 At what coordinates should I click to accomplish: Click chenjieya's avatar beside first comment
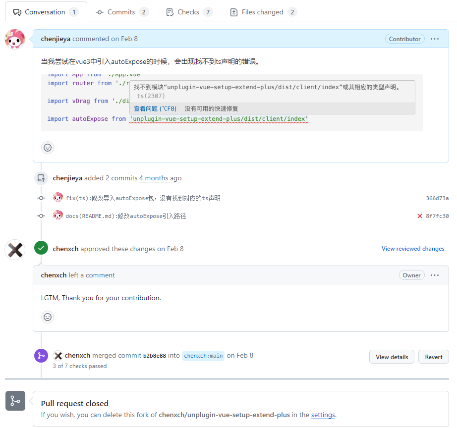pyautogui.click(x=15, y=39)
